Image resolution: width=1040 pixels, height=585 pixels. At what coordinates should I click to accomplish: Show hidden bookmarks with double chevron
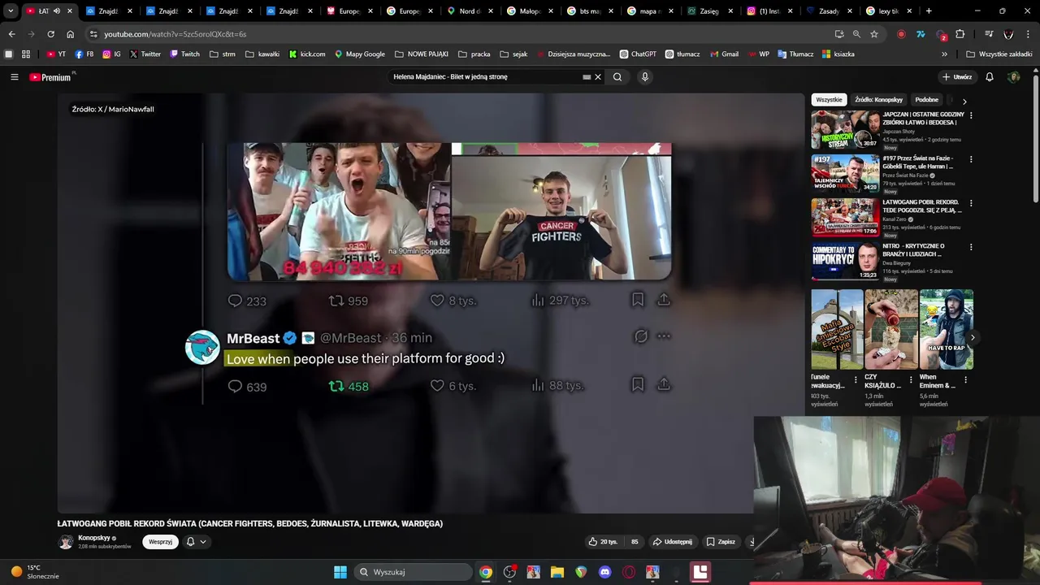[x=944, y=54]
